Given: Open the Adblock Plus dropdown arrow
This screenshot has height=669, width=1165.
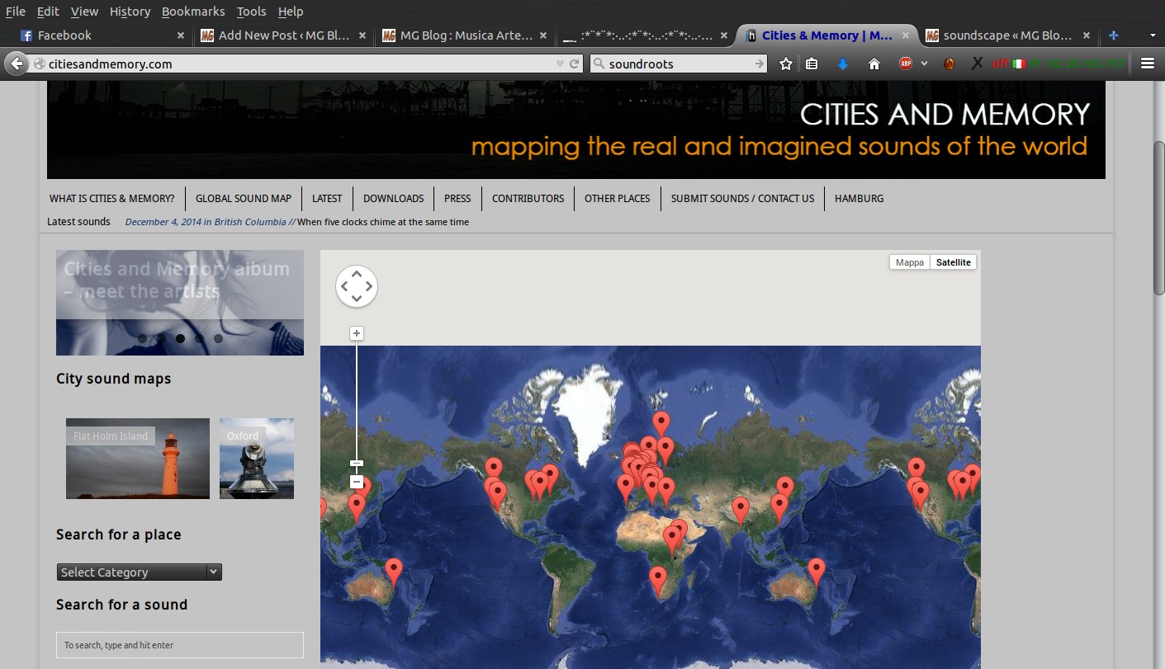Looking at the screenshot, I should click(x=924, y=64).
